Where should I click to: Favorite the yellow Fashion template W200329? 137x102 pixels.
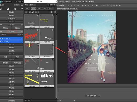pos(38,74)
